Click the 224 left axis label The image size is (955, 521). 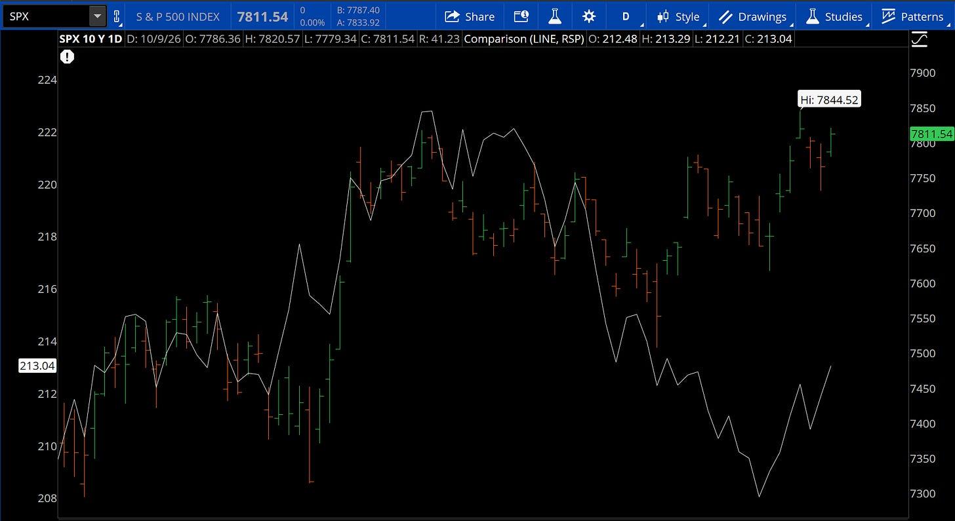48,80
